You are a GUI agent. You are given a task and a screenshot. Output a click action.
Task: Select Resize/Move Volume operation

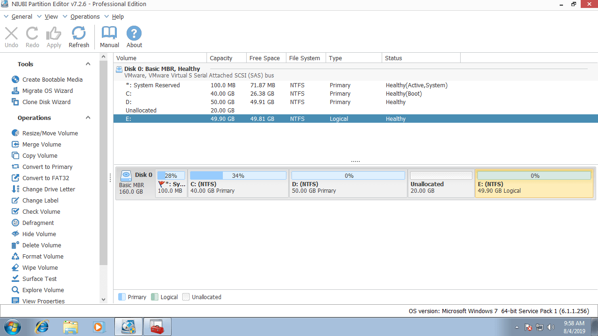click(x=50, y=133)
